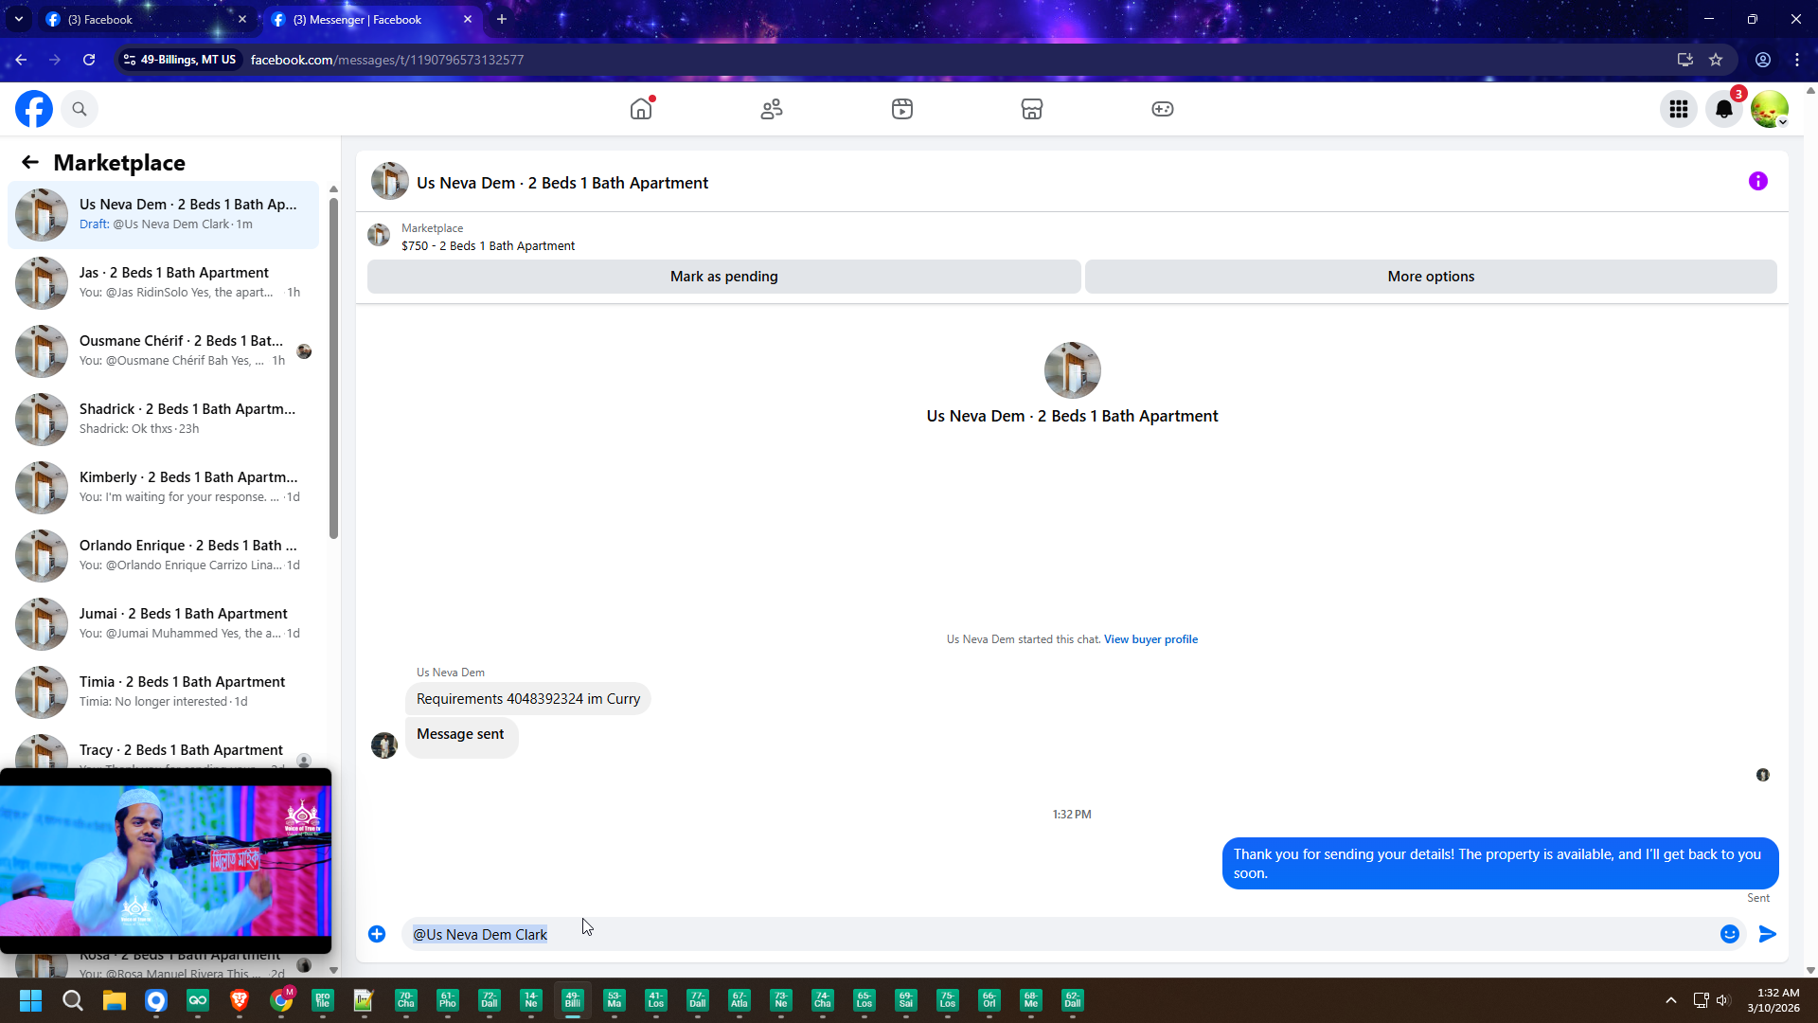Click the View buyer profile link
The height and width of the screenshot is (1023, 1818).
coord(1150,639)
